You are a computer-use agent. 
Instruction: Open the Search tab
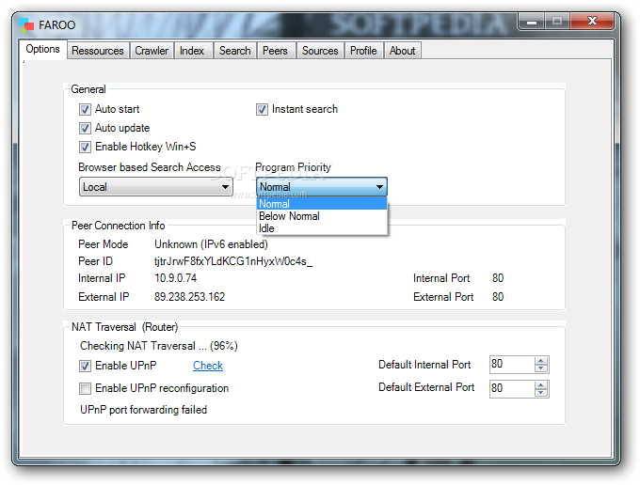click(x=235, y=51)
